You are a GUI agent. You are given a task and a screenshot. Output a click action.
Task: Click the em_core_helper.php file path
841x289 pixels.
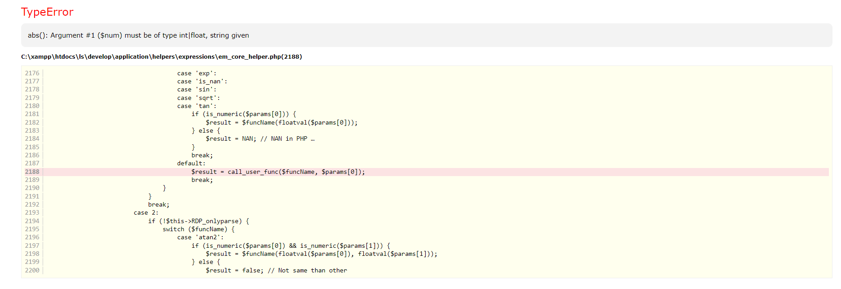161,57
